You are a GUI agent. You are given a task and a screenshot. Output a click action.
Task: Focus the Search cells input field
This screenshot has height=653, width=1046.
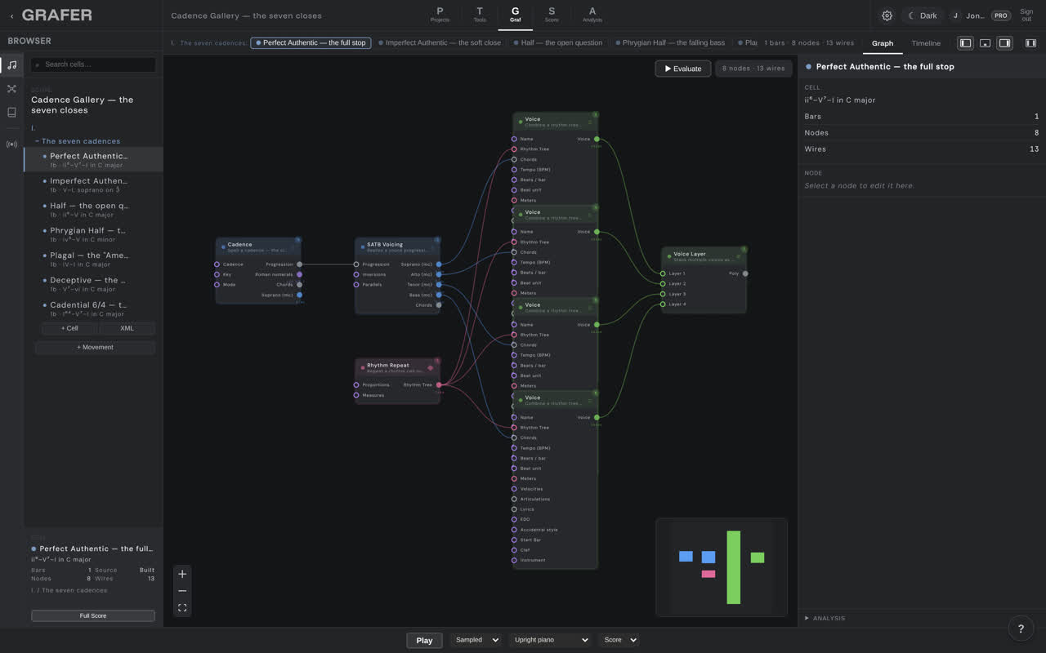tap(93, 64)
